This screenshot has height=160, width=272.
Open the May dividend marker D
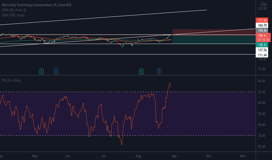click(56, 71)
